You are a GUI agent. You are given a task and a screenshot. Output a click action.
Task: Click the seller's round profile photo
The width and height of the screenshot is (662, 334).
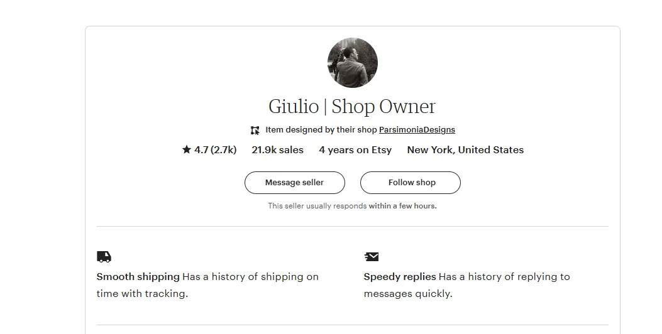click(x=352, y=63)
